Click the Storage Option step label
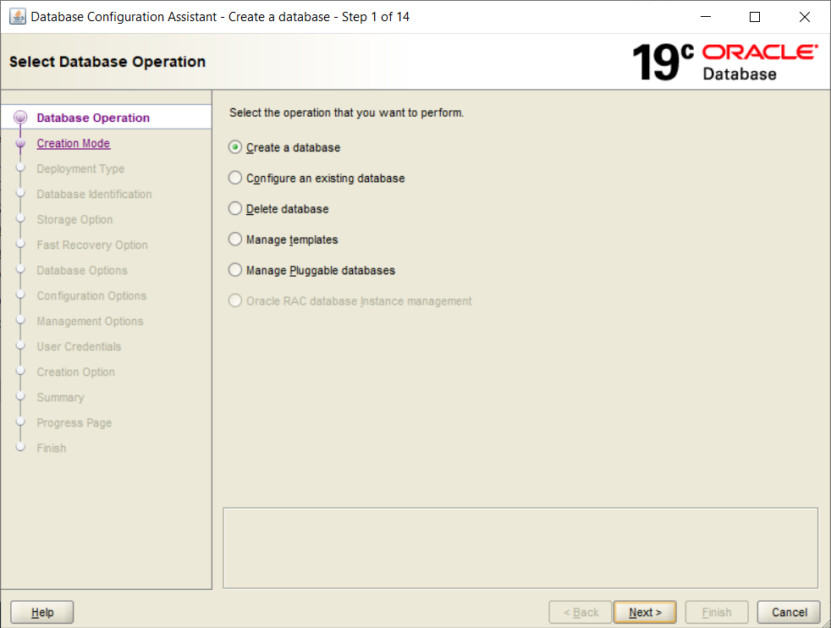This screenshot has width=831, height=628. (x=74, y=219)
